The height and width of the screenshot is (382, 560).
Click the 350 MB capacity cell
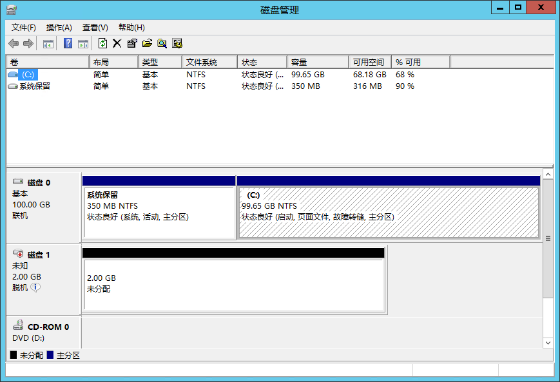tap(305, 86)
